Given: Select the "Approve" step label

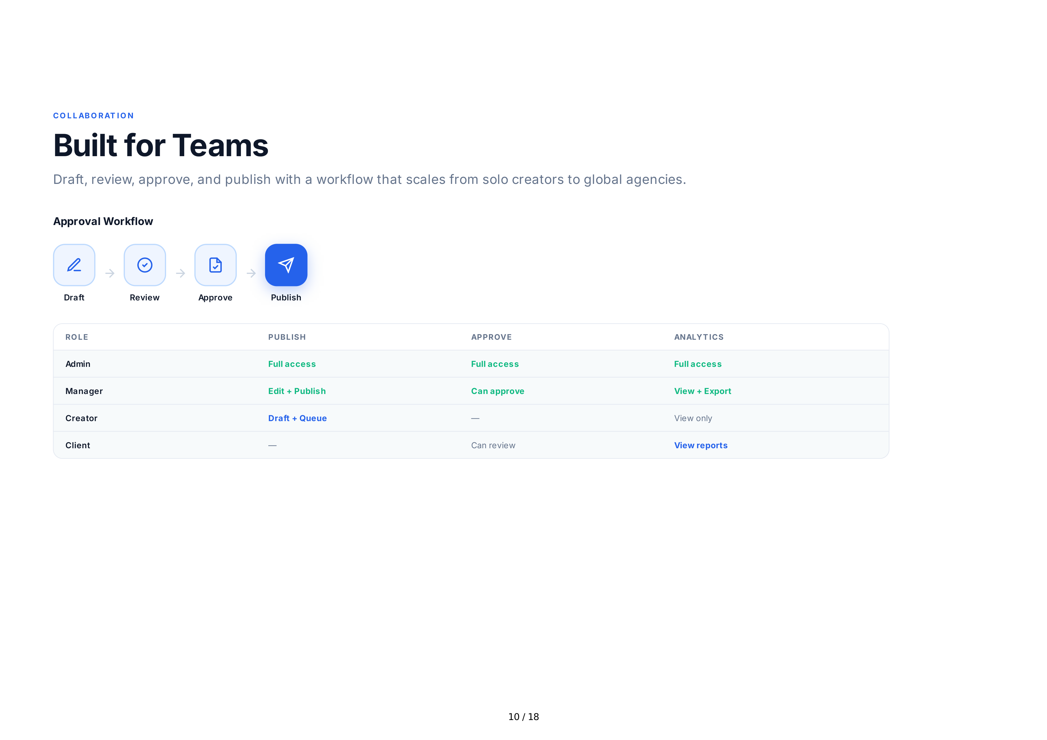Looking at the screenshot, I should (x=215, y=298).
